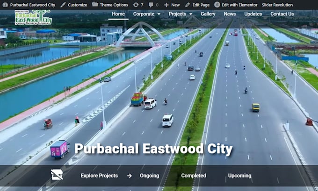The height and width of the screenshot is (191, 318).
Task: Open Theme Options in admin bar
Action: 114,5
